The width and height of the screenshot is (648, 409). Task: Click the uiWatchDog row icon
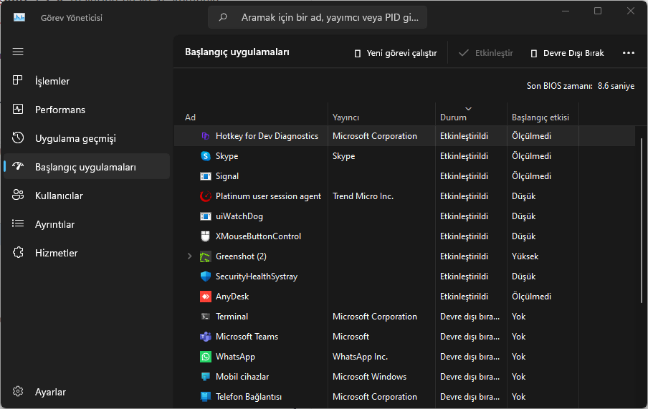pyautogui.click(x=206, y=216)
